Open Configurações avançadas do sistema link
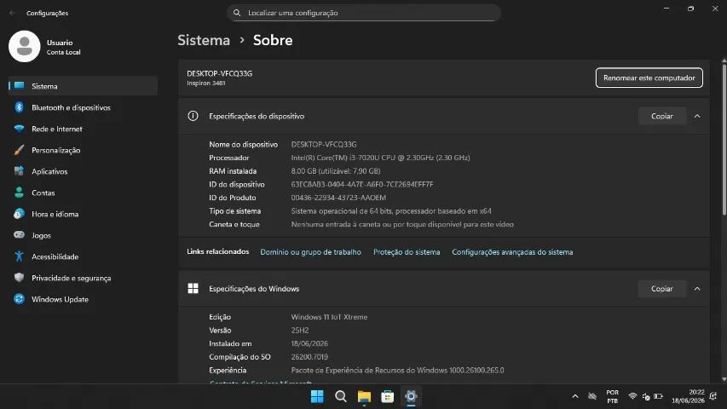This screenshot has width=727, height=409. point(512,252)
